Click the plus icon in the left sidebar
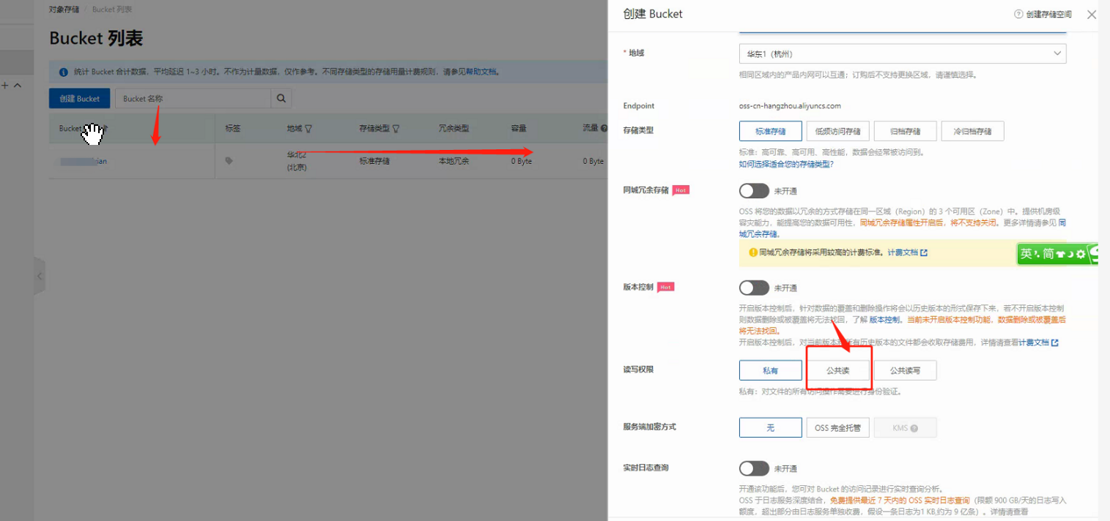1110x521 pixels. tap(5, 86)
